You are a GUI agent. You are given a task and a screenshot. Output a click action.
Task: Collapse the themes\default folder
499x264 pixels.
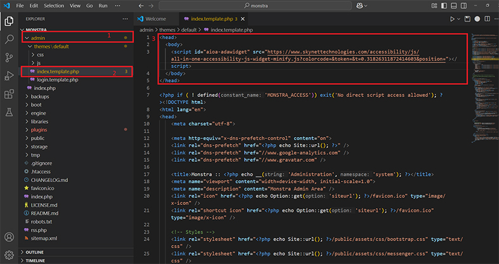(x=30, y=46)
